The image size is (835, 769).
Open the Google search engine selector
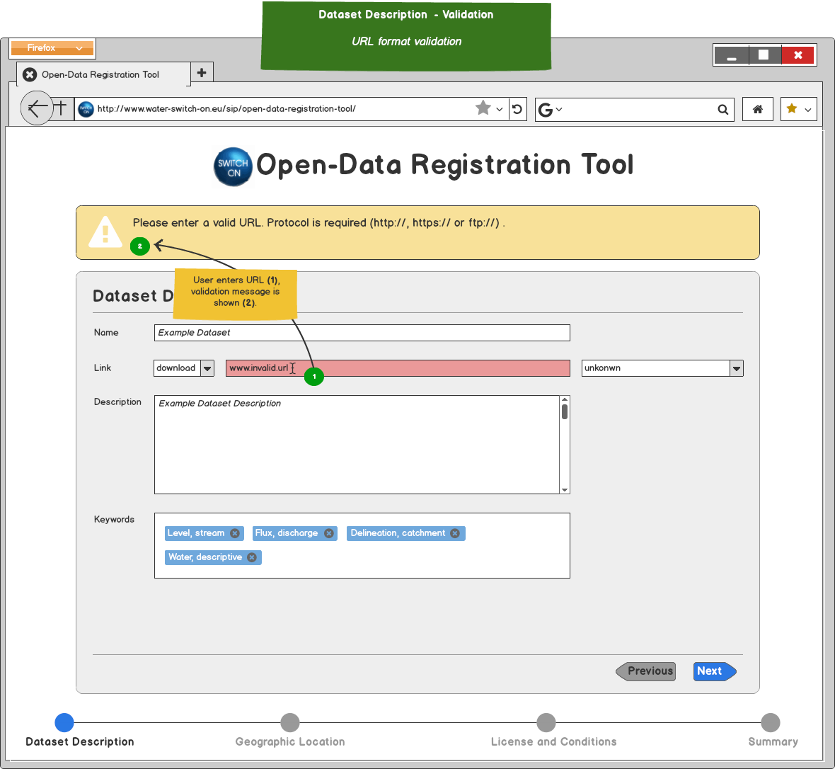(x=550, y=110)
